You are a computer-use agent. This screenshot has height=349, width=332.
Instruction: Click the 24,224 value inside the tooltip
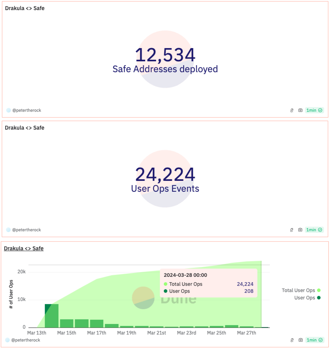click(x=245, y=284)
